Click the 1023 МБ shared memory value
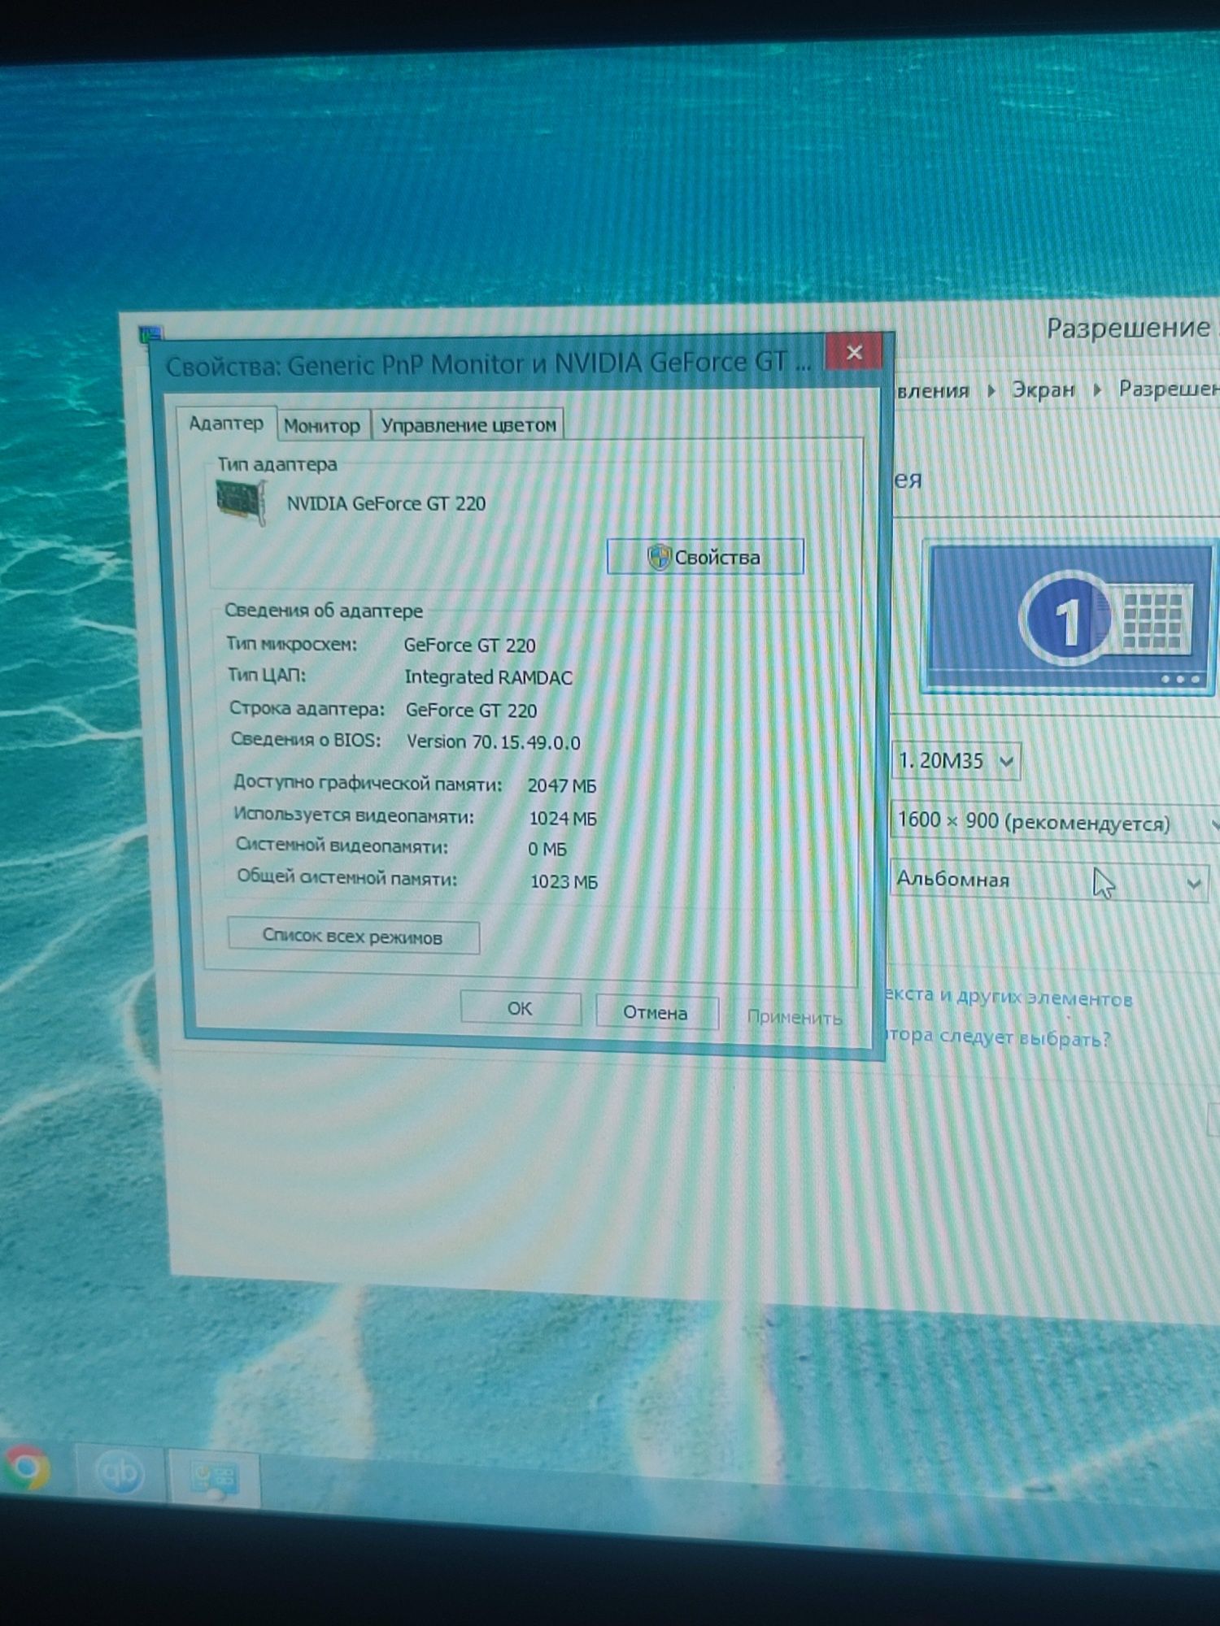This screenshot has height=1626, width=1220. (564, 882)
